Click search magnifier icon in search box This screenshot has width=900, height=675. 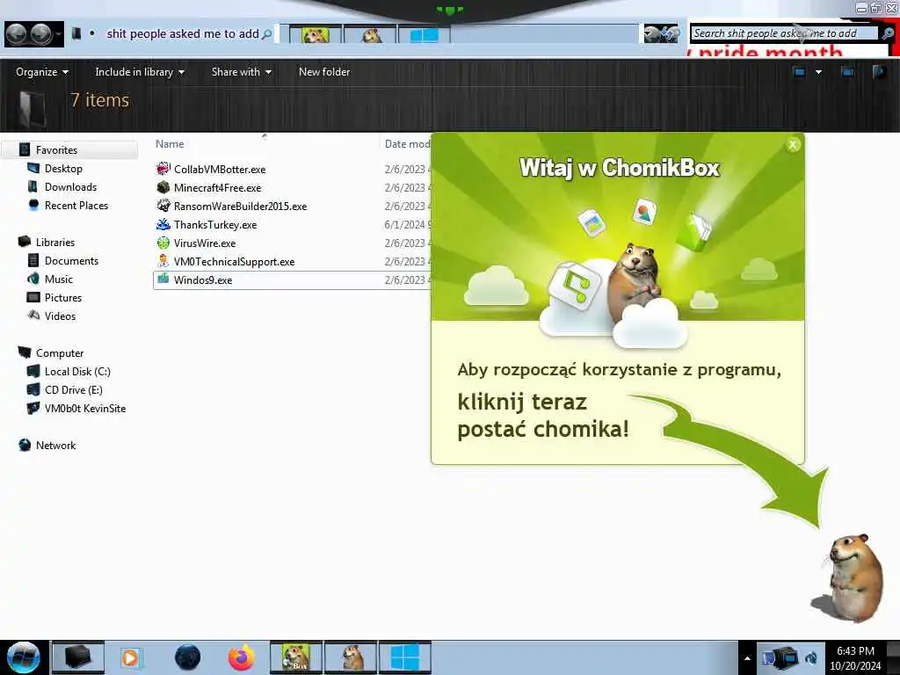[x=888, y=34]
